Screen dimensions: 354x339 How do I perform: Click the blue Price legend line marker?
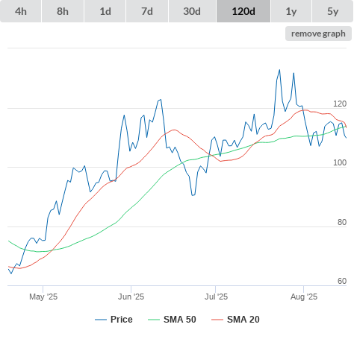(x=101, y=320)
